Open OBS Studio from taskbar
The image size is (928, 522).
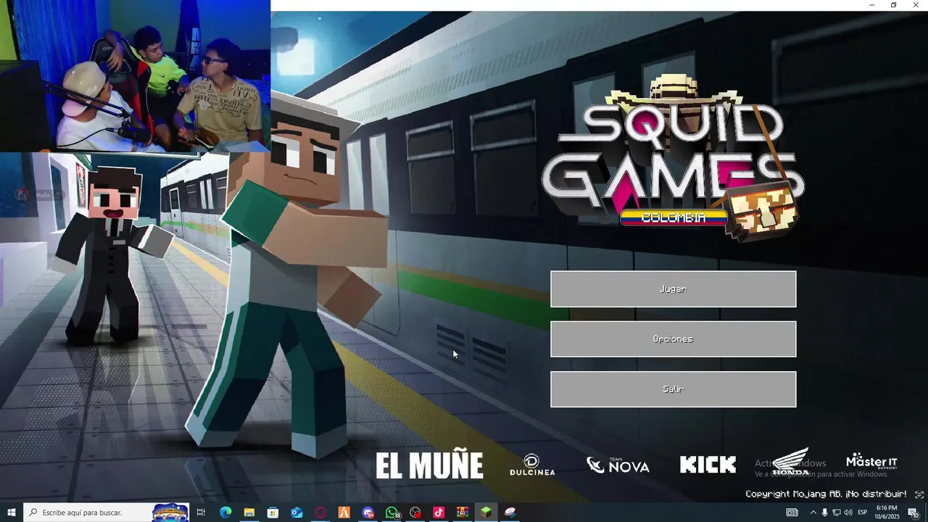click(415, 513)
